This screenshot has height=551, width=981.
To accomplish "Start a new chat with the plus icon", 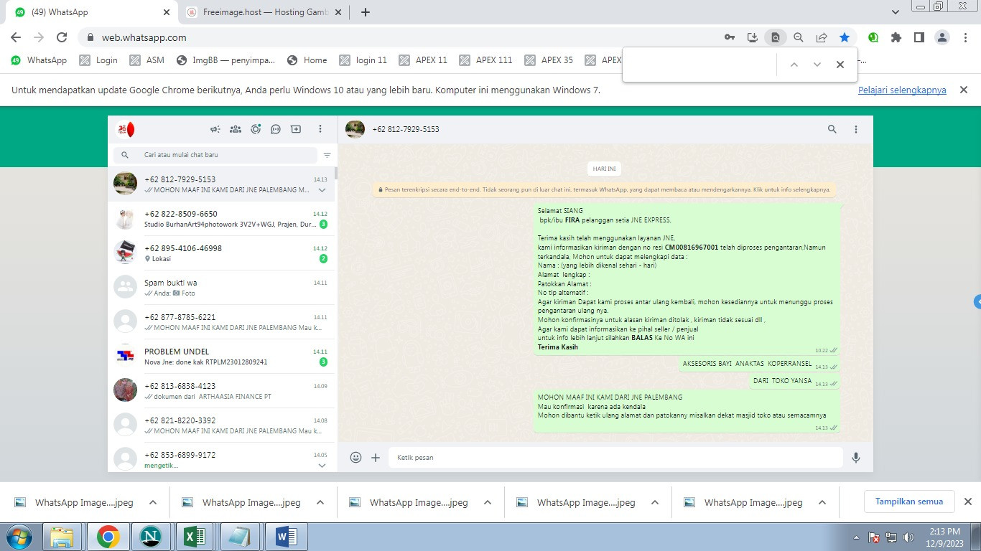I will pos(296,129).
